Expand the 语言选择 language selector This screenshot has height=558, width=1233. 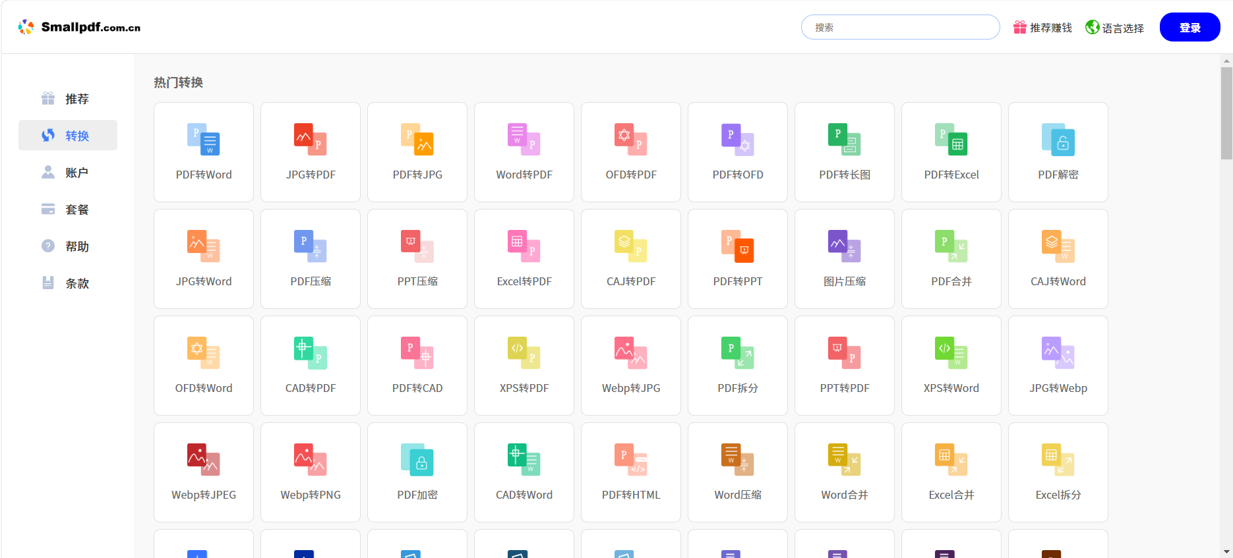click(x=1114, y=28)
